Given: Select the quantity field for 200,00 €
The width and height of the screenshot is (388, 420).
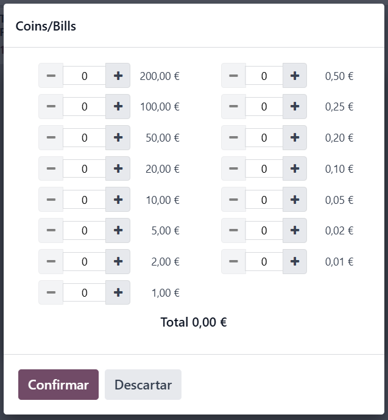Looking at the screenshot, I should (x=84, y=76).
